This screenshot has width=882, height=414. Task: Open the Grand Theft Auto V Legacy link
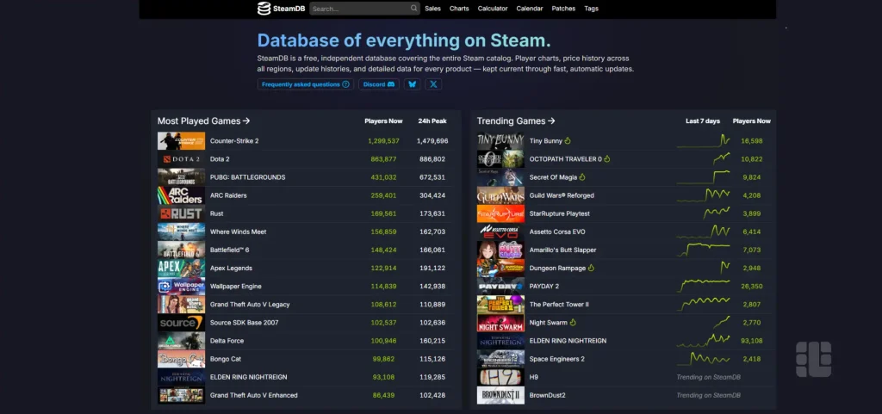click(x=250, y=305)
